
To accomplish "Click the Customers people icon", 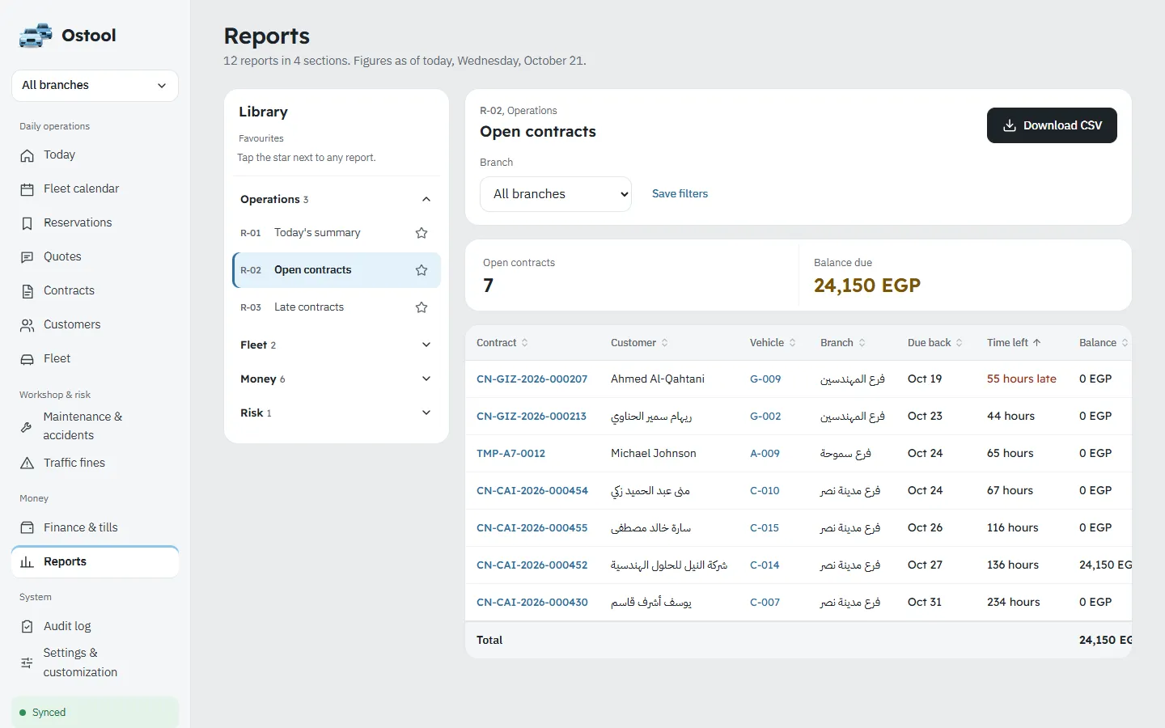I will click(x=28, y=325).
